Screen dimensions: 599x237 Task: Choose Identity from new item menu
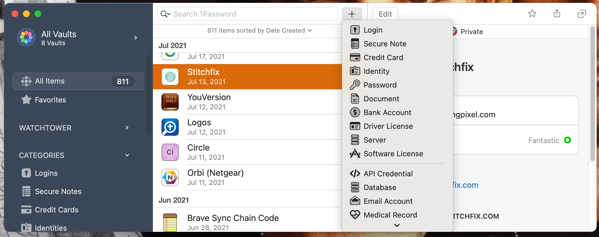click(x=397, y=71)
